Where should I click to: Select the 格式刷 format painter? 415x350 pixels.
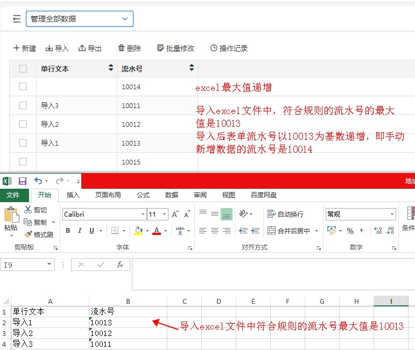pos(39,234)
